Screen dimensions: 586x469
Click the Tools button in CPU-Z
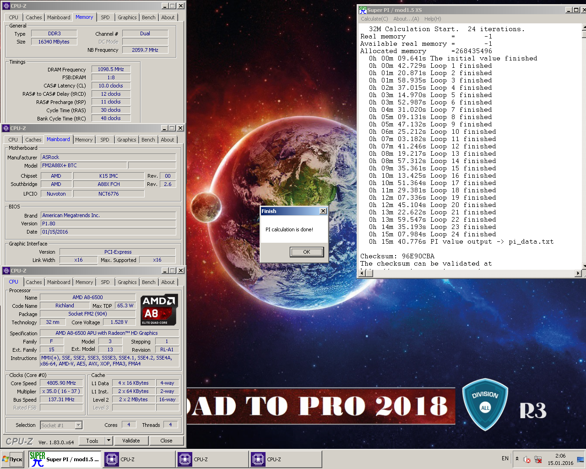pos(92,441)
